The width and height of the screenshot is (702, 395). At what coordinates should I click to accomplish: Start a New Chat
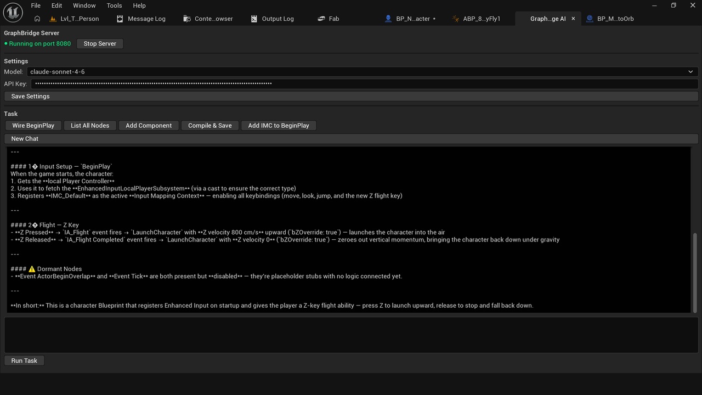(x=351, y=139)
